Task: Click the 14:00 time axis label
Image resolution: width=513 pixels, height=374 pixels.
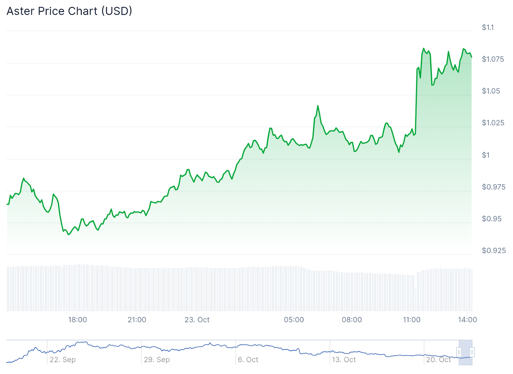Action: tap(467, 320)
